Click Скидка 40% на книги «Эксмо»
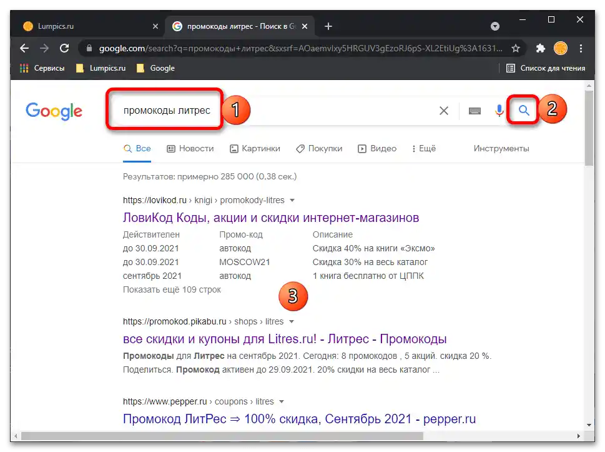 pyautogui.click(x=373, y=248)
